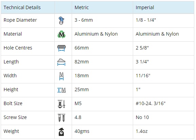Click the 1.4oz weight value

142,131
